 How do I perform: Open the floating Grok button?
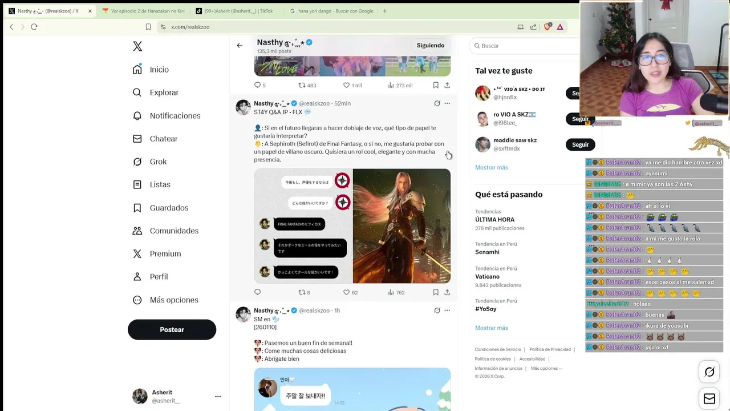709,372
